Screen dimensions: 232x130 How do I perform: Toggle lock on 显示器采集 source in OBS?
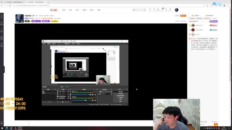[x=70, y=98]
